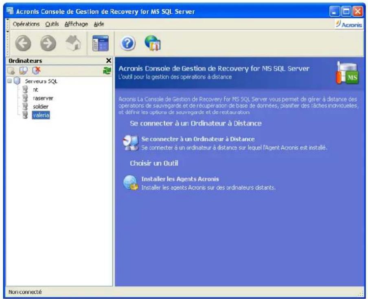Image resolution: width=368 pixels, height=299 pixels.
Task: Click Installer les Agents Acronis link
Action: [180, 179]
